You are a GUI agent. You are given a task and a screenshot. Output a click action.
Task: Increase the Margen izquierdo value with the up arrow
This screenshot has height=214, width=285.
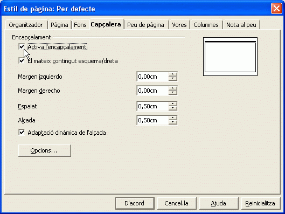172,74
